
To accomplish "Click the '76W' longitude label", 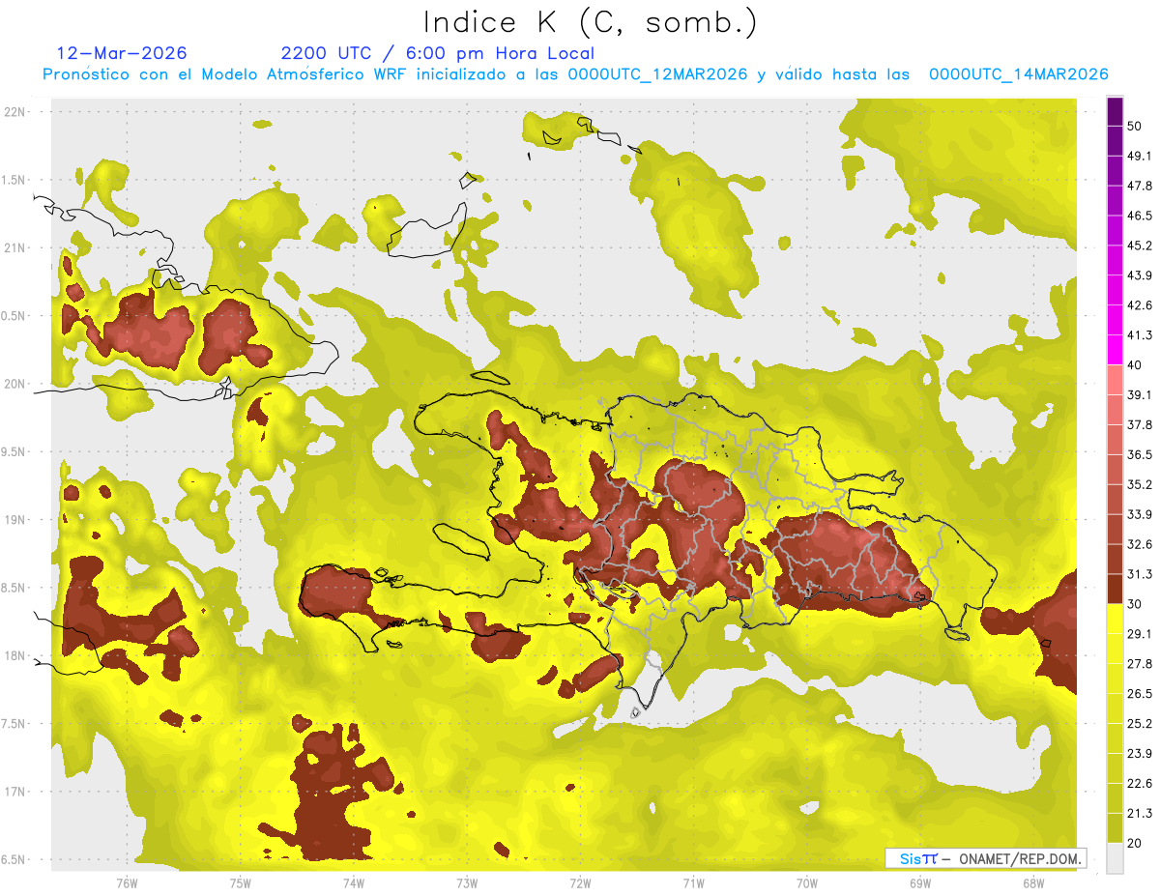I will [x=127, y=882].
